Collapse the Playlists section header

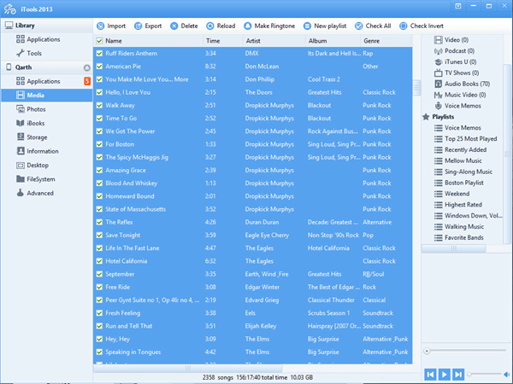(x=439, y=117)
